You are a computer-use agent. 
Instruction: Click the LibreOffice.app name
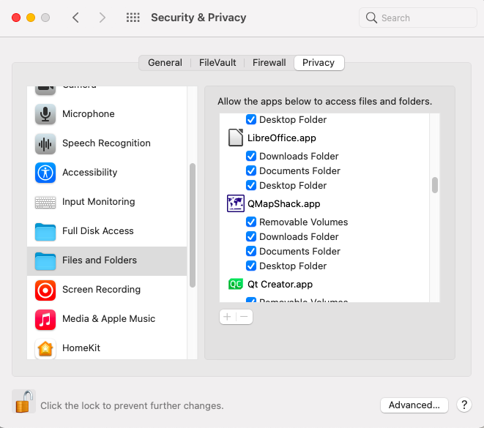281,138
